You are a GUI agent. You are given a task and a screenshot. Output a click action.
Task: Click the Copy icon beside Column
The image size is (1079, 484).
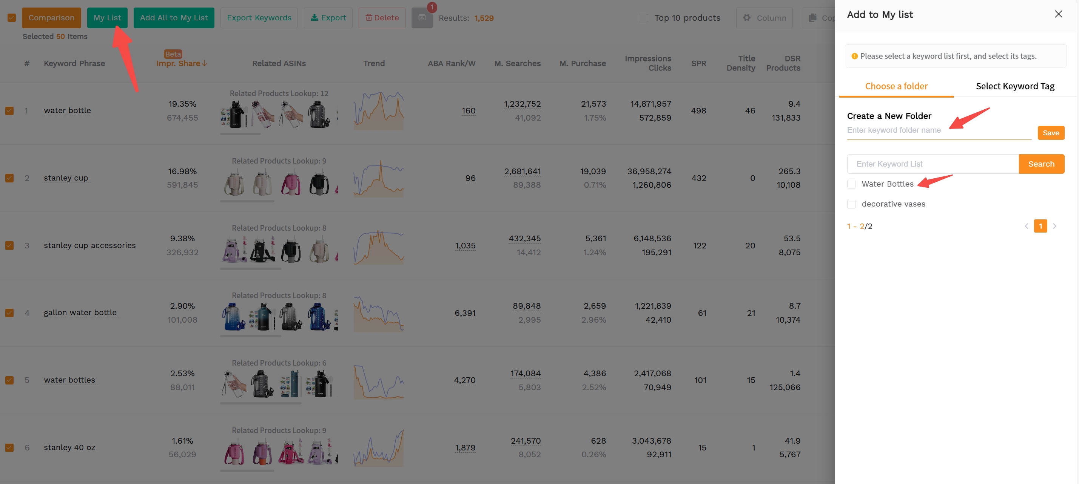pyautogui.click(x=812, y=18)
